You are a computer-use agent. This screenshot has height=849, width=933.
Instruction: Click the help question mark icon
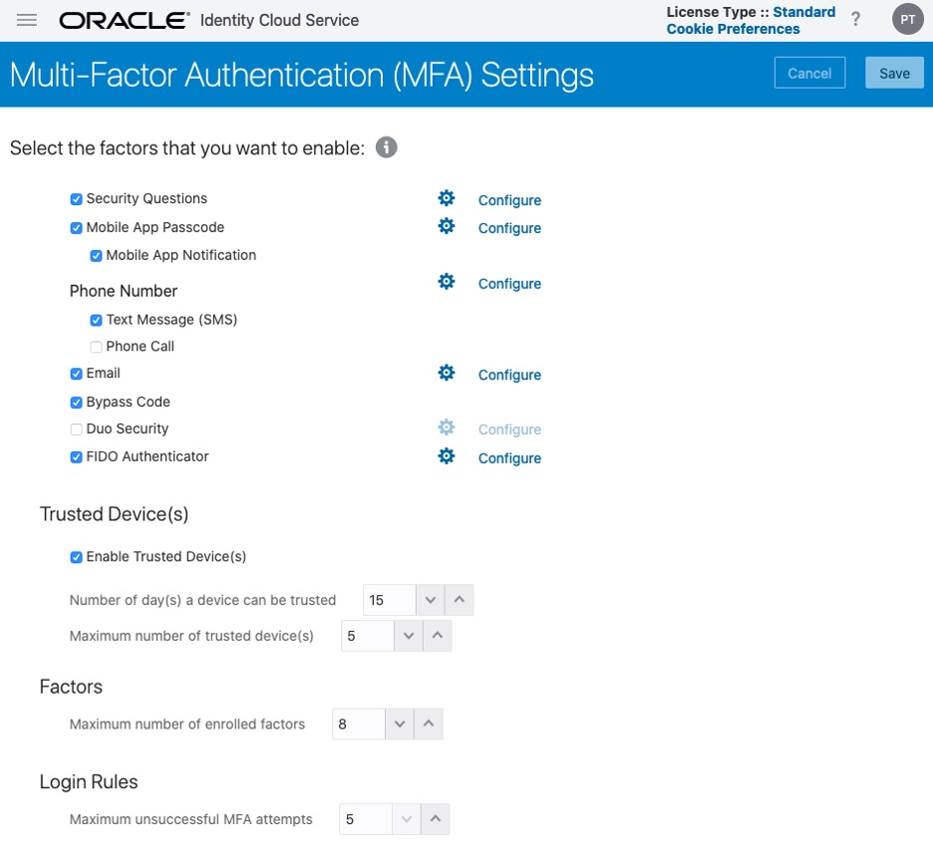click(x=855, y=20)
